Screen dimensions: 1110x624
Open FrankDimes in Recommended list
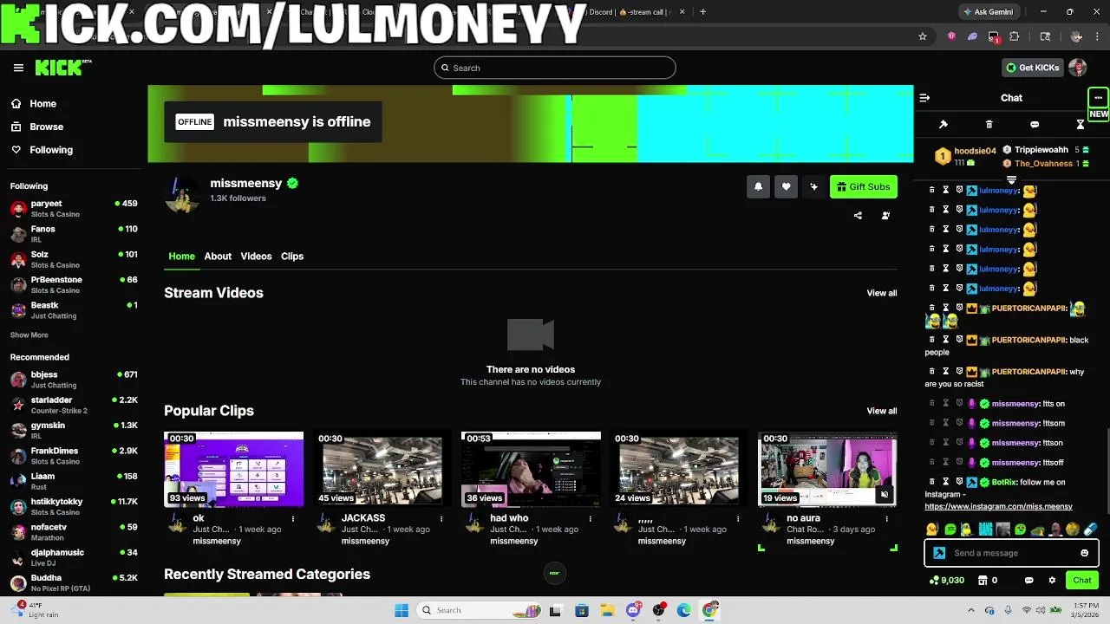74,456
